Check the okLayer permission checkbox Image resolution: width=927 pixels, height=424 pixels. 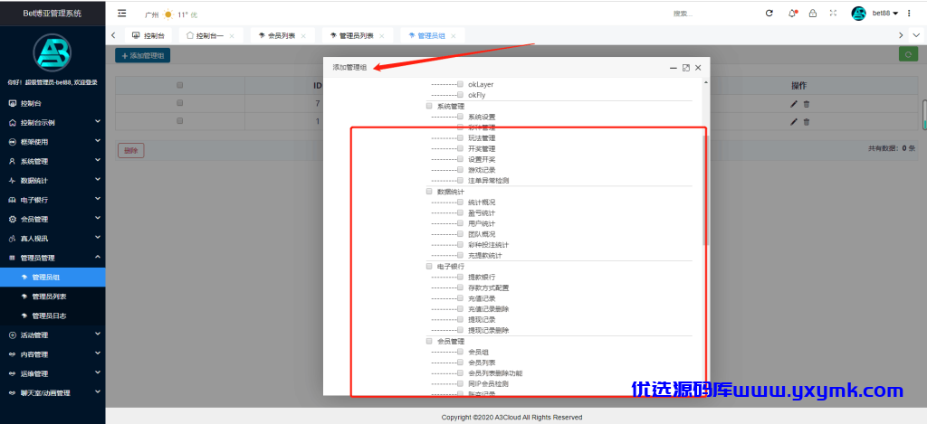[460, 84]
